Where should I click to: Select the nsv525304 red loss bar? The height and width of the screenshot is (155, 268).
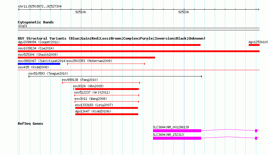(86, 58)
